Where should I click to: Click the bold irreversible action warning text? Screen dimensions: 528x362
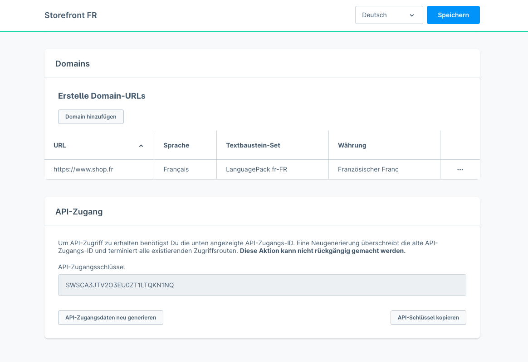323,251
